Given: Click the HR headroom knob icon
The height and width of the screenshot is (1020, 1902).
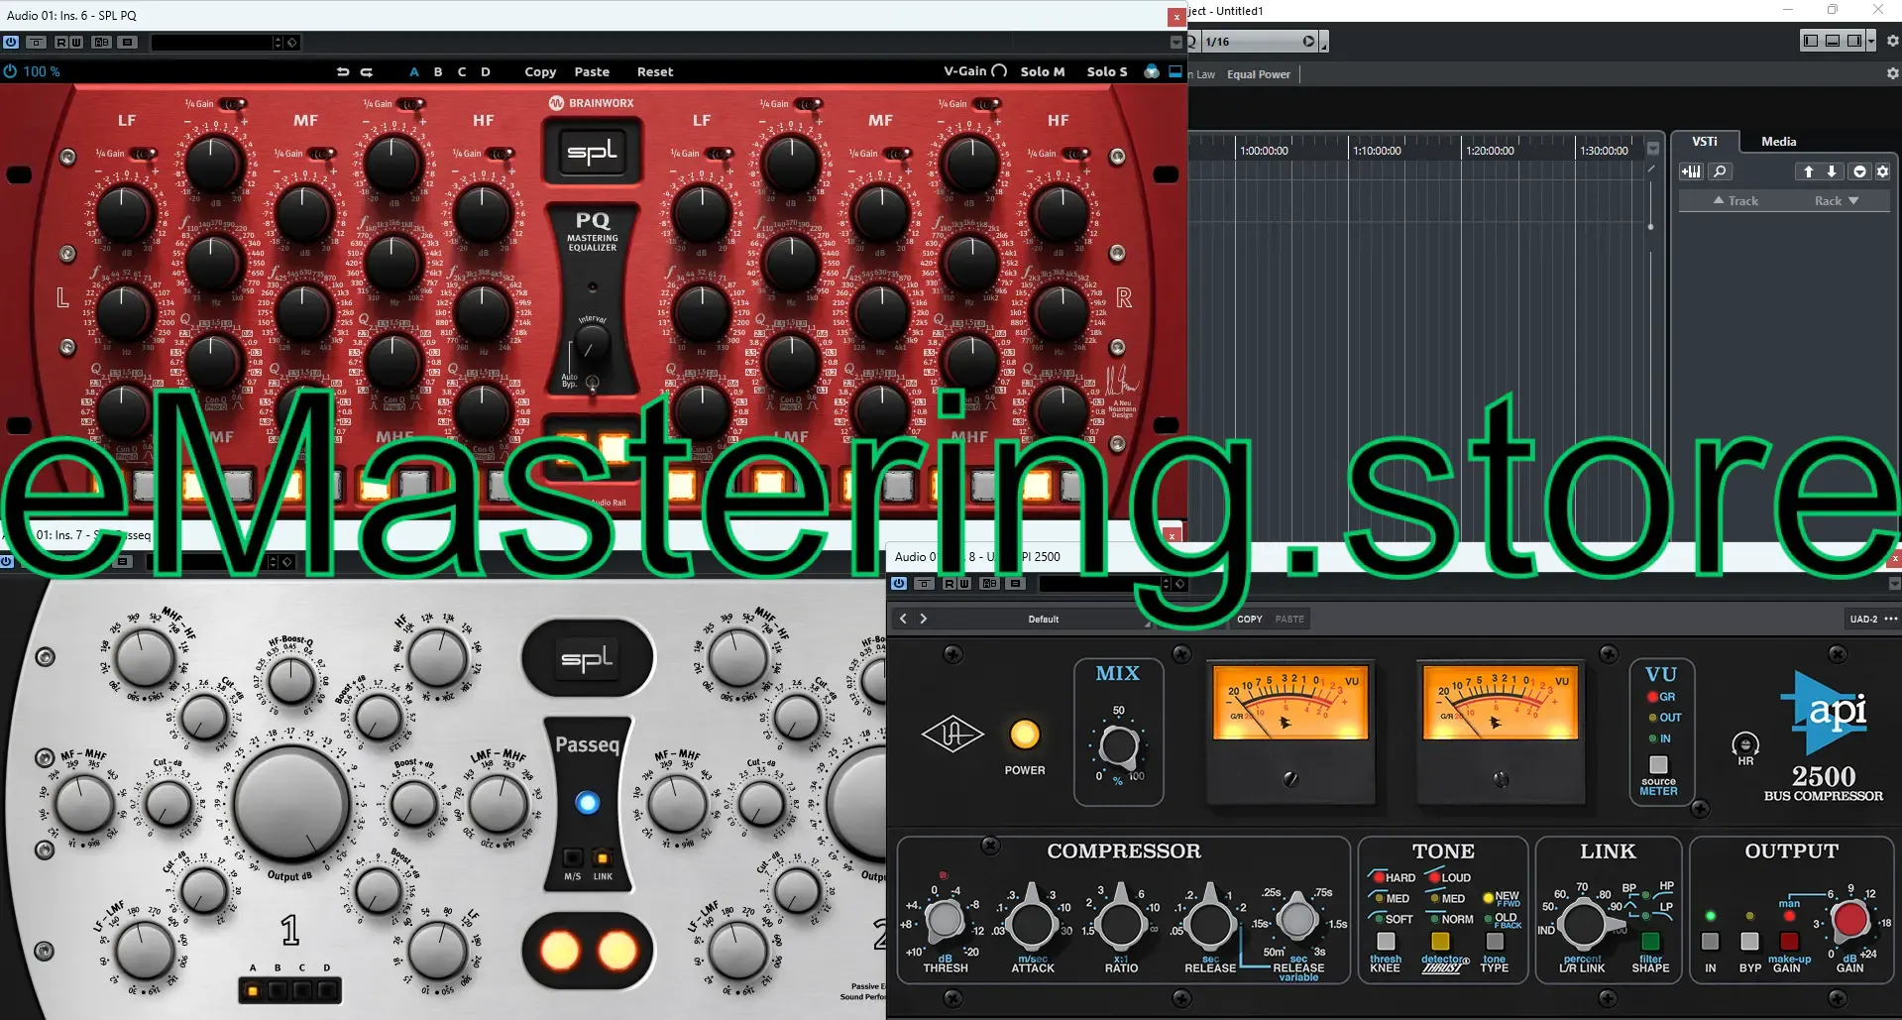Looking at the screenshot, I should 1745,744.
